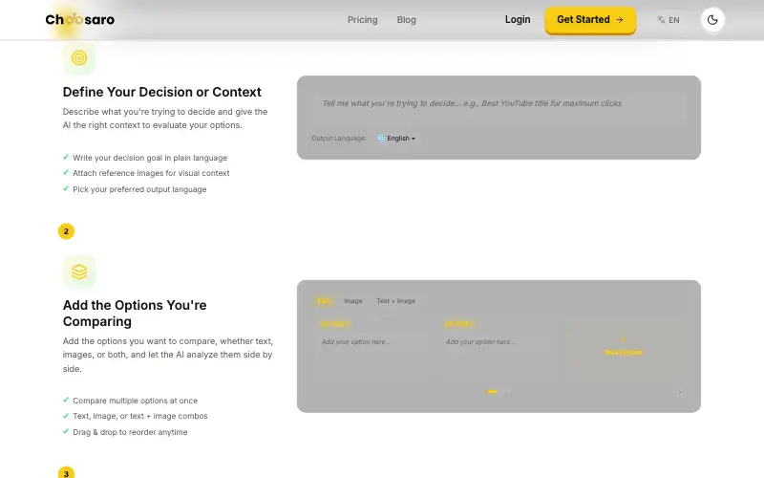This screenshot has width=764, height=478.
Task: Click "Drag & drop to reorder anytime"
Action: tap(130, 432)
